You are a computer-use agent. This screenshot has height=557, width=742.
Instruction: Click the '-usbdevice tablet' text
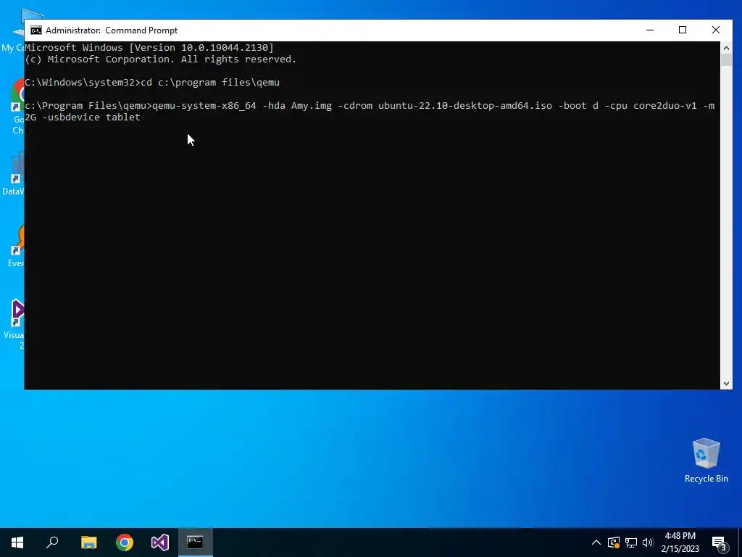tap(91, 117)
